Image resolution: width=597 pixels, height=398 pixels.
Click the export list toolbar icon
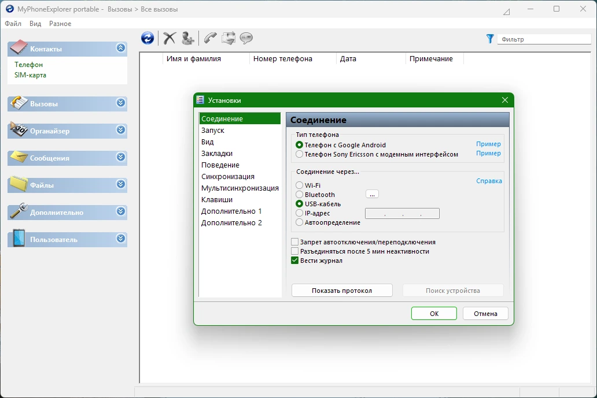(x=229, y=38)
